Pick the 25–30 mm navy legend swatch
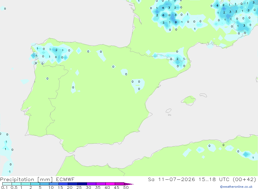258x189 pixels. (x=82, y=184)
